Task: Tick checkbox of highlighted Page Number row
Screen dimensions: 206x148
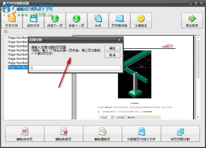Action: 6,67
